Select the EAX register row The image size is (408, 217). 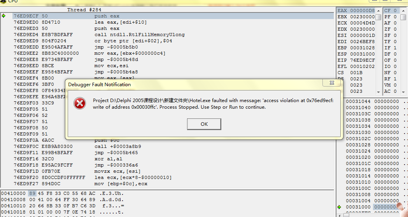[356, 10]
